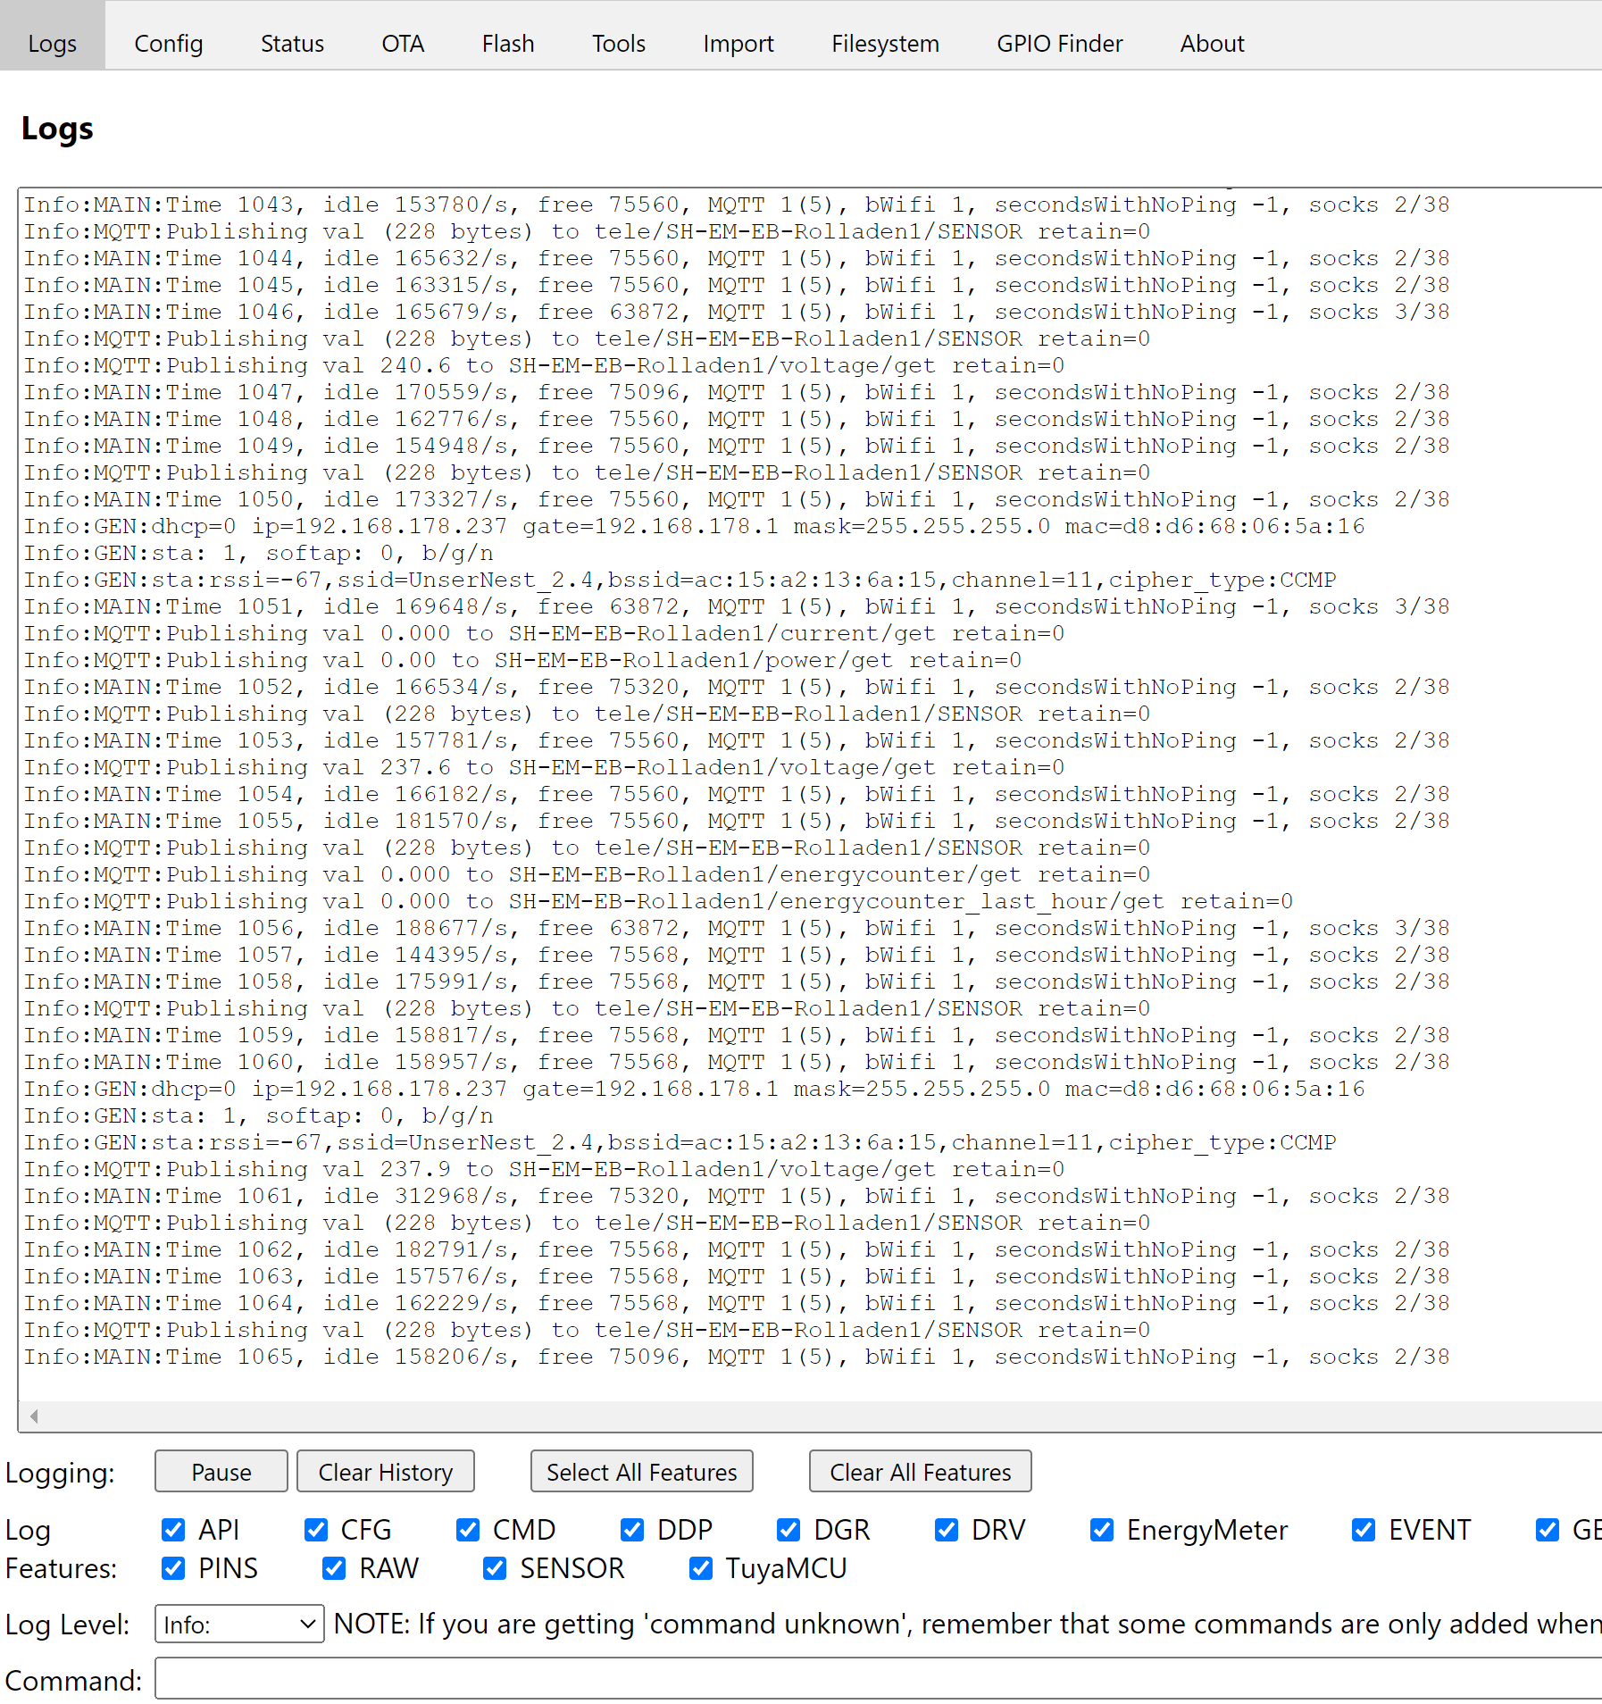Toggle the CMD log feature checkbox

coord(468,1530)
